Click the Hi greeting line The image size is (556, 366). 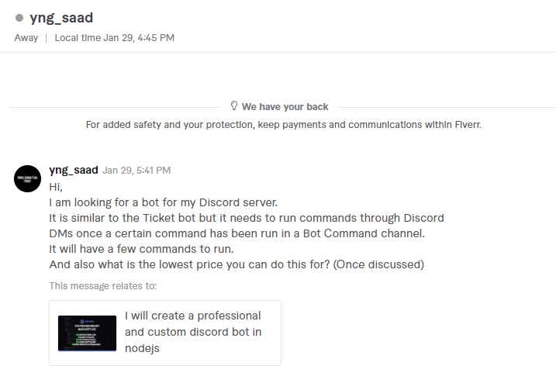click(x=55, y=187)
